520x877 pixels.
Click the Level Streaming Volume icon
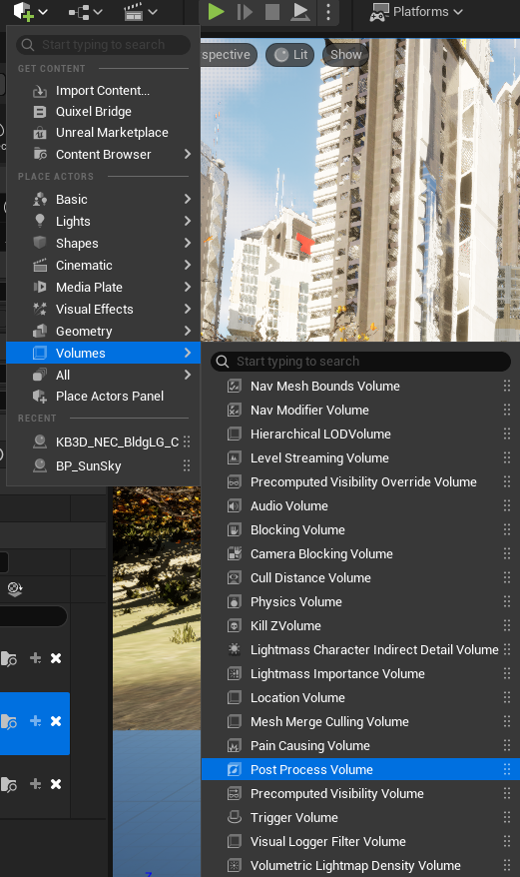pos(235,458)
